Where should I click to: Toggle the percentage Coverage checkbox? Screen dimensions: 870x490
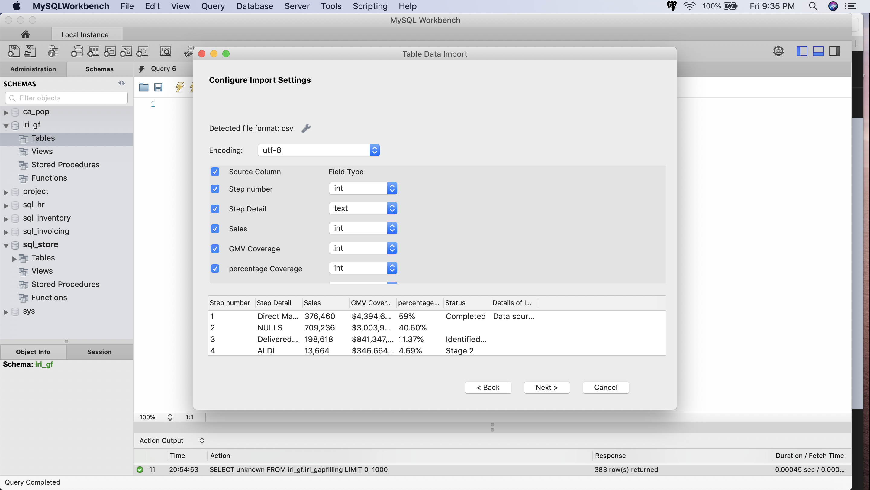coord(215,269)
